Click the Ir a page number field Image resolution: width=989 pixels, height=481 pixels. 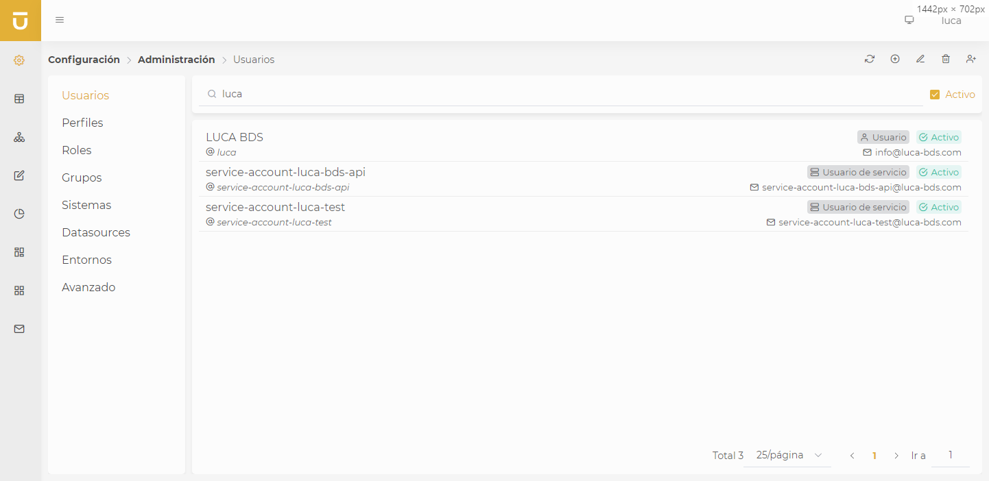click(950, 456)
